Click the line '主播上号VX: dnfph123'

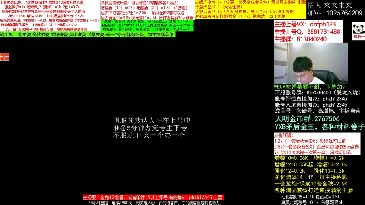305,24
